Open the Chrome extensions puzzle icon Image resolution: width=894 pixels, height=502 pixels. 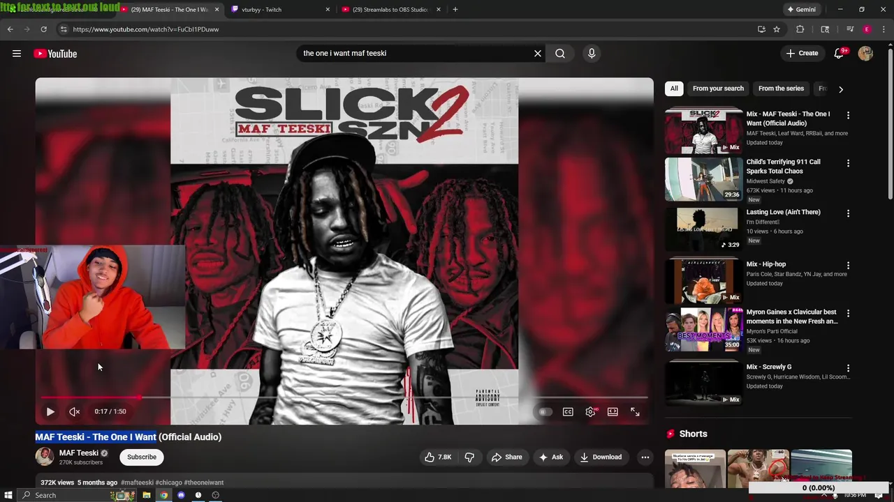(800, 29)
